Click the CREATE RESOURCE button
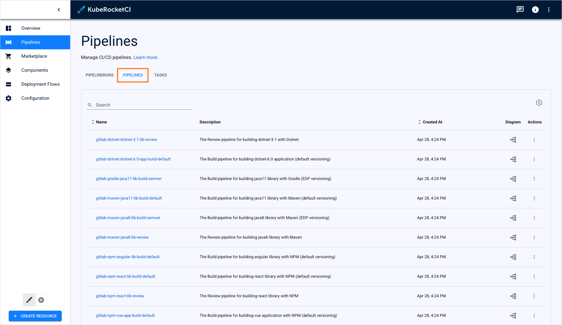 (35, 316)
